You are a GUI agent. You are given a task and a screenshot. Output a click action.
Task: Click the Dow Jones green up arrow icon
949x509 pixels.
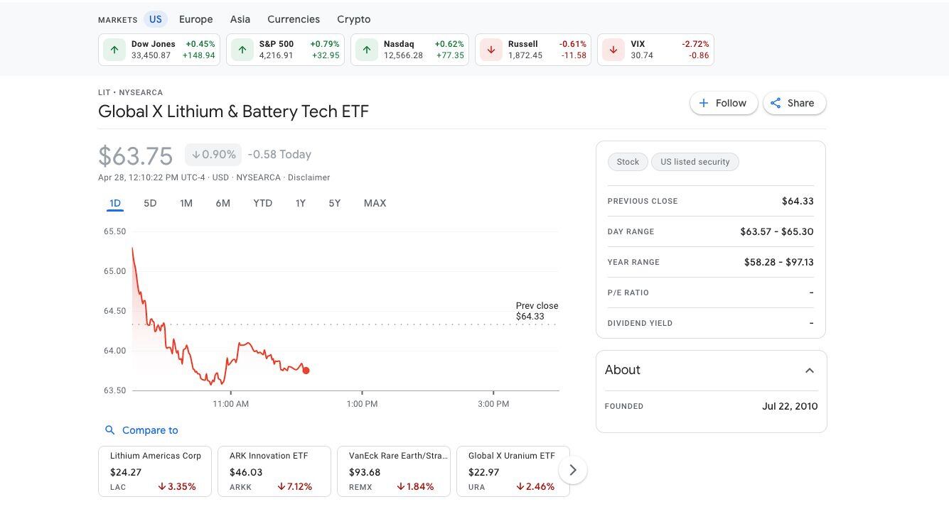114,50
